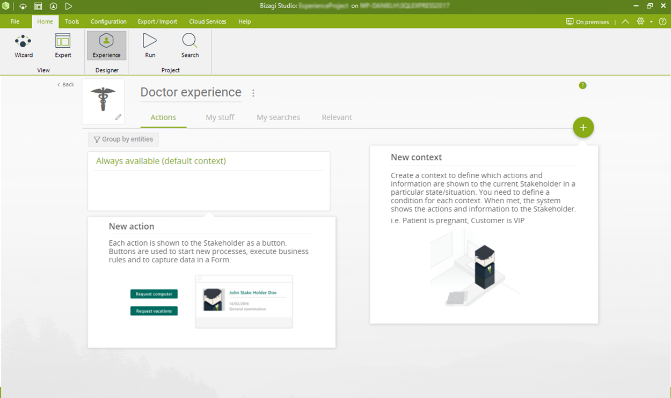Click the John Stake Holder Doe sample card
This screenshot has height=398, width=671.
tap(244, 301)
